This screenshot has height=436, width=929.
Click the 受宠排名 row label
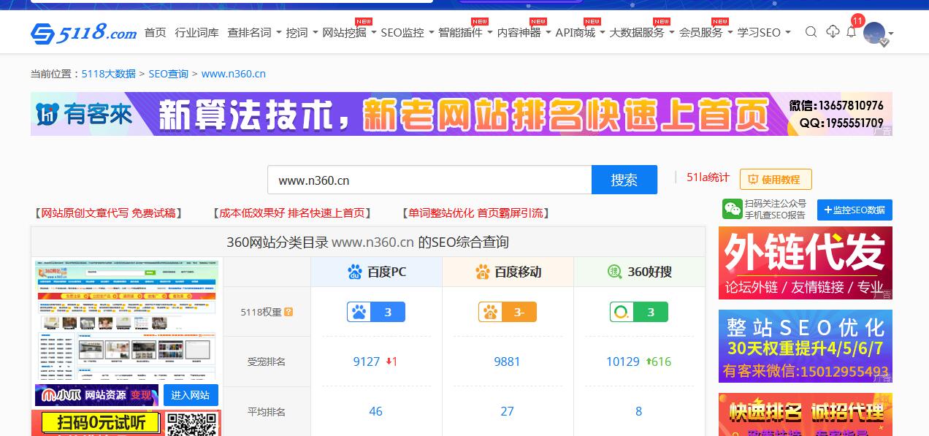click(267, 362)
